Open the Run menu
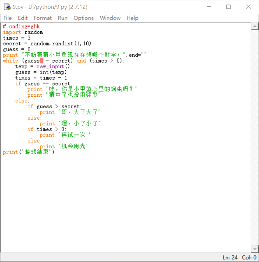The width and height of the screenshot is (259, 262). tap(62, 18)
